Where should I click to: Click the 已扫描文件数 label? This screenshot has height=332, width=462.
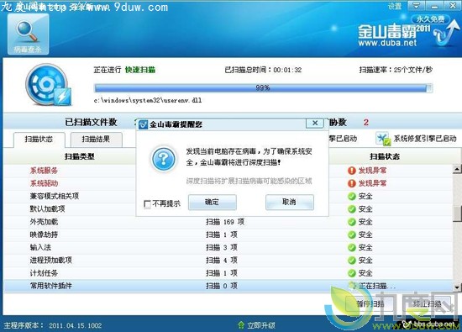(91, 122)
